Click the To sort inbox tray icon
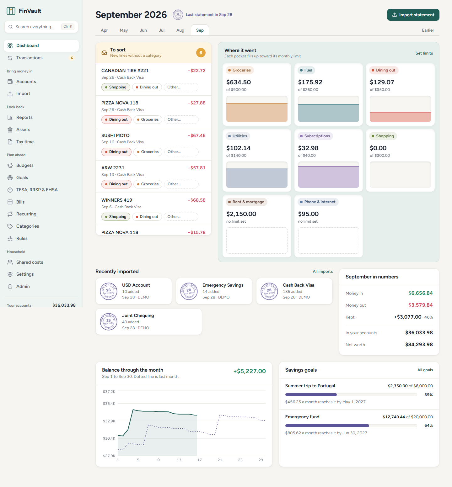Screen dimensions: 452x487 click(104, 53)
